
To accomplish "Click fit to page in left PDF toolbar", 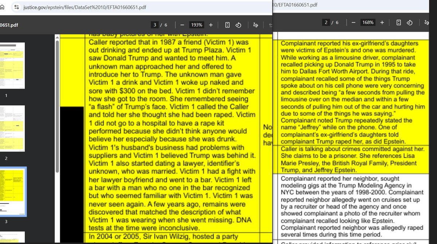I will tap(227, 25).
